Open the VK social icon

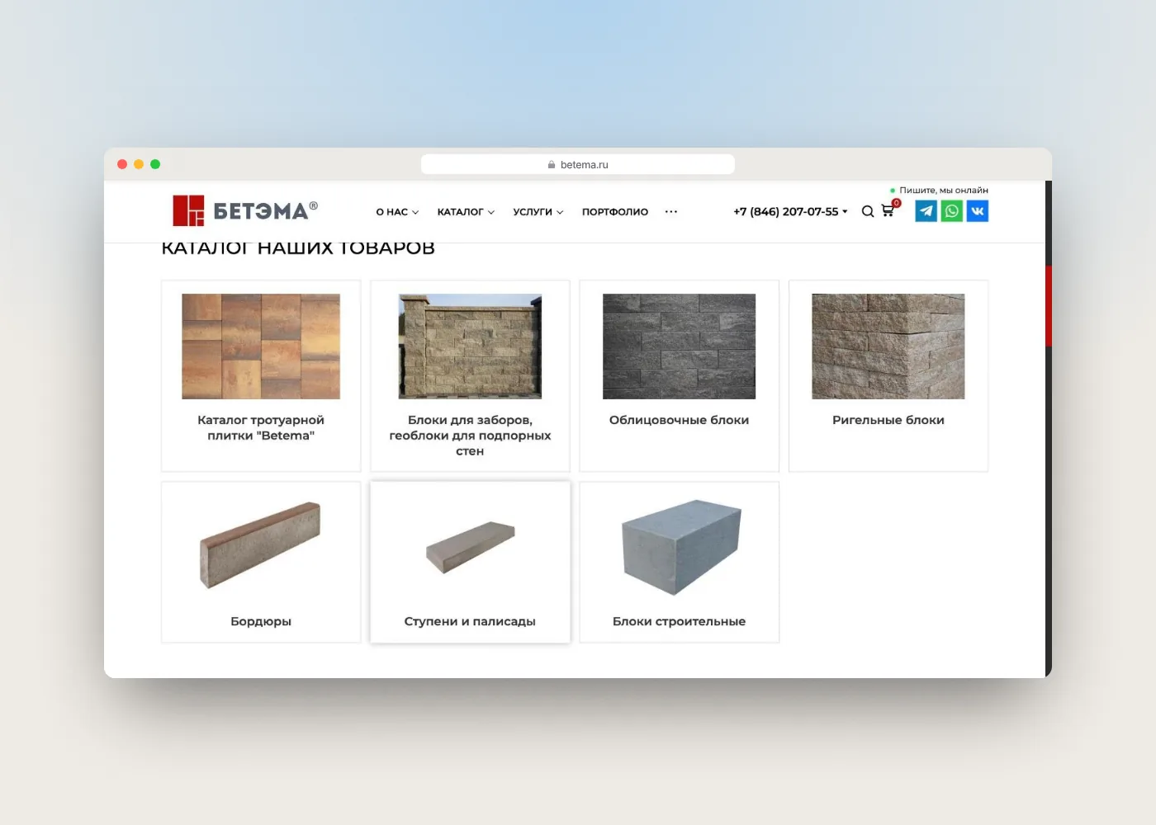click(x=978, y=211)
